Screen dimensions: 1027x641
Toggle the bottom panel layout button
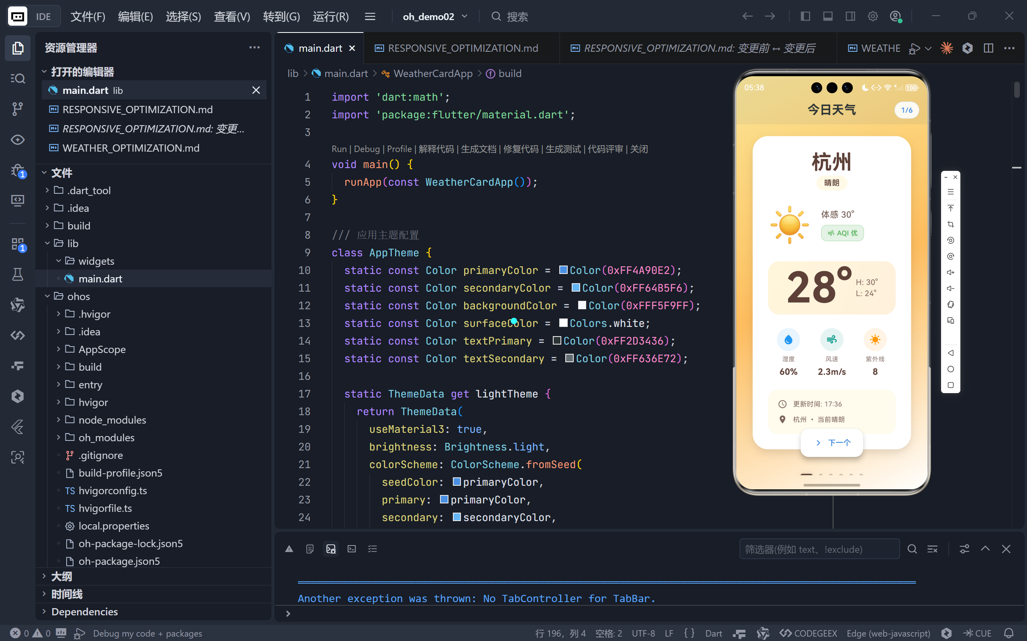[827, 16]
